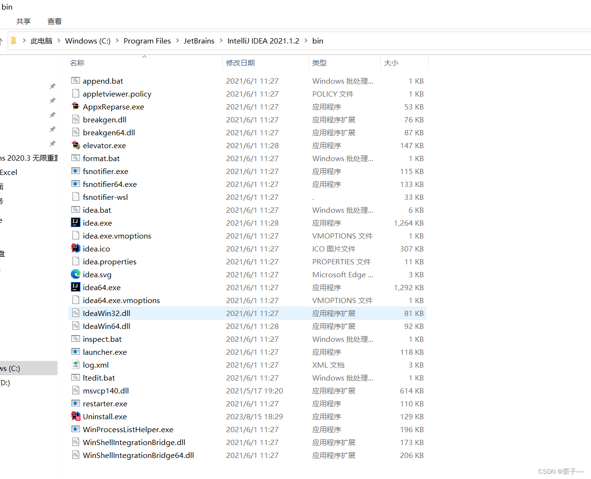Screen dimensions: 591x479
Task: Navigate to Program Files in breadcrumb
Action: coord(147,41)
